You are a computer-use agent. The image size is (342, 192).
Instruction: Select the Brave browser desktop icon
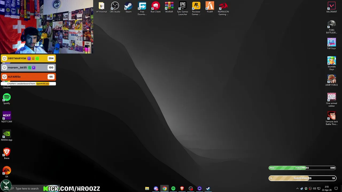[x=7, y=154]
